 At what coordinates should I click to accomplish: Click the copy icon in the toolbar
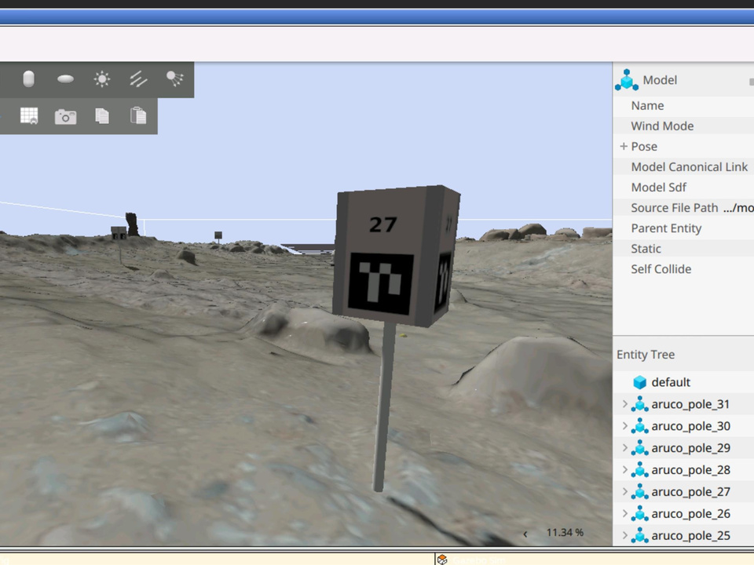pyautogui.click(x=102, y=116)
